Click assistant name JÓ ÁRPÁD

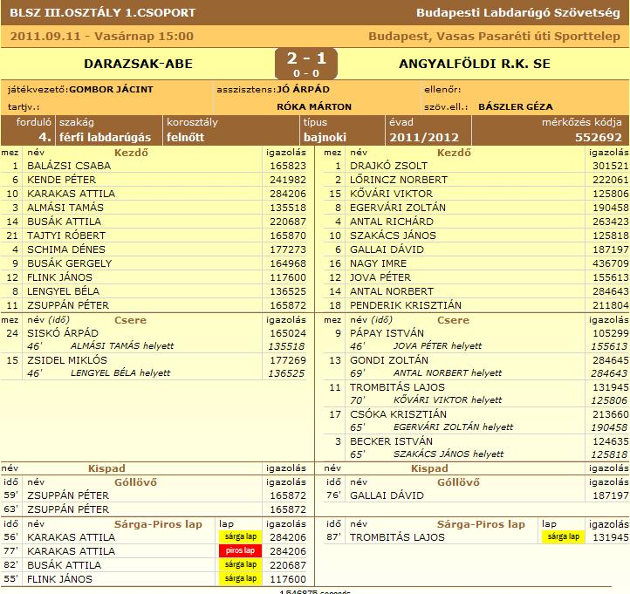click(x=304, y=89)
